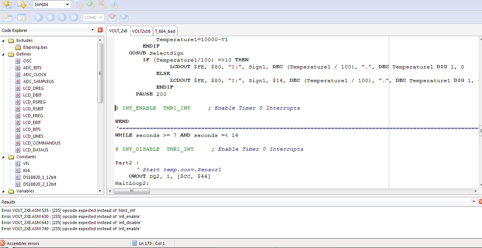Close the Results panel
Image resolution: width=482 pixels, height=248 pixels.
[480, 202]
